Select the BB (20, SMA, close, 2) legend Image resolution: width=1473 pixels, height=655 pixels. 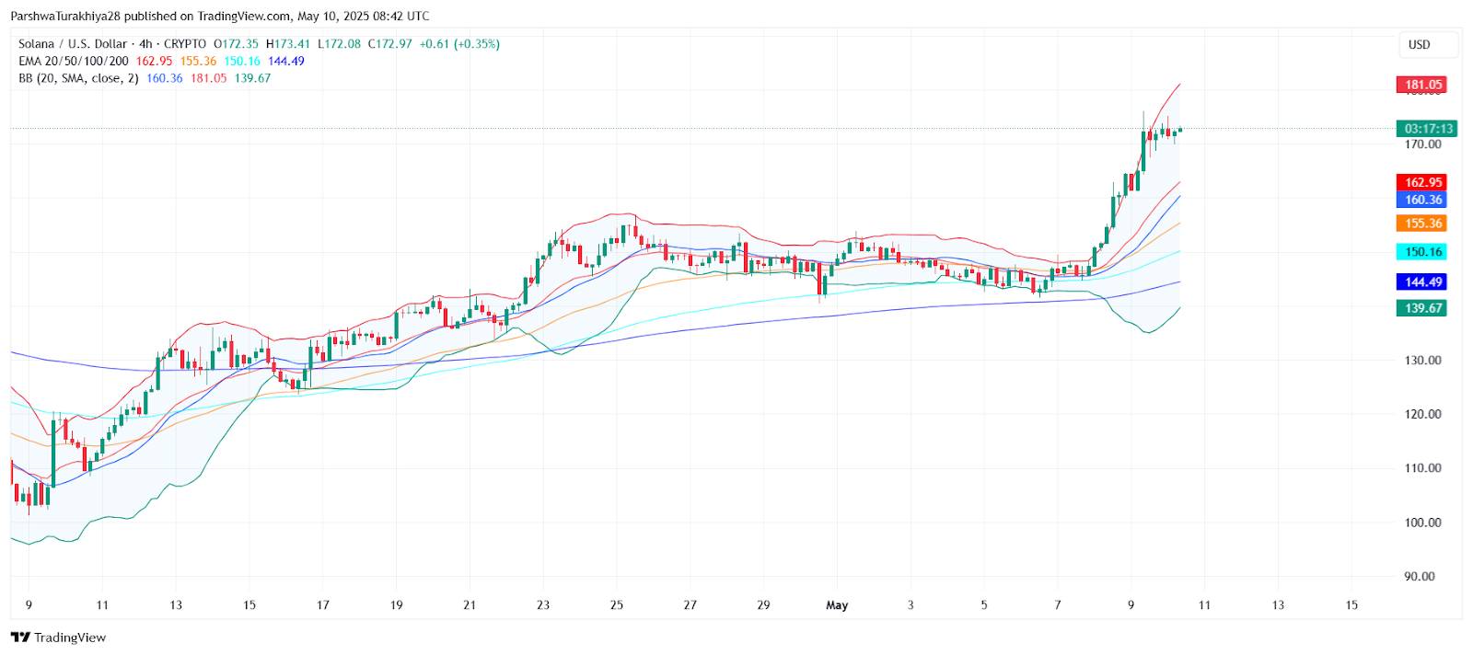pos(78,78)
